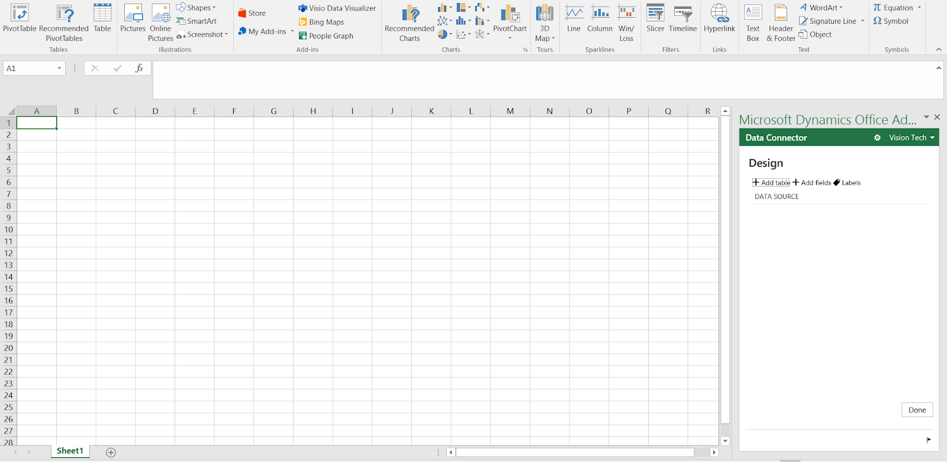Insert People Graph add-in
Screen dimensions: 947x462
[x=326, y=36]
